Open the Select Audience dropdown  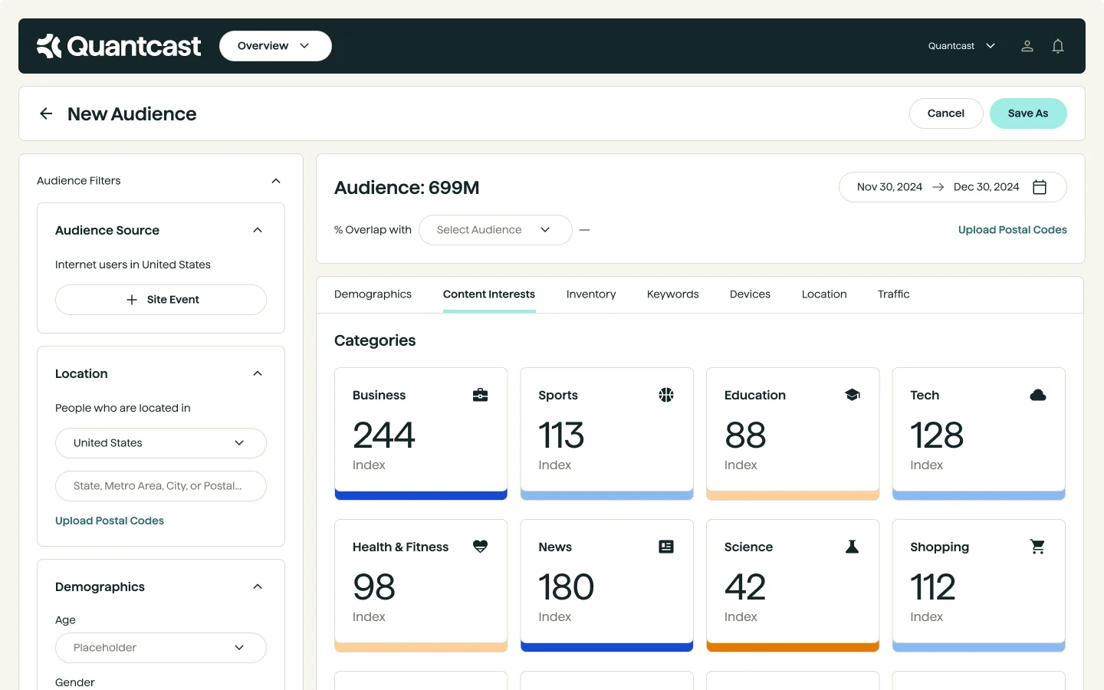point(495,230)
